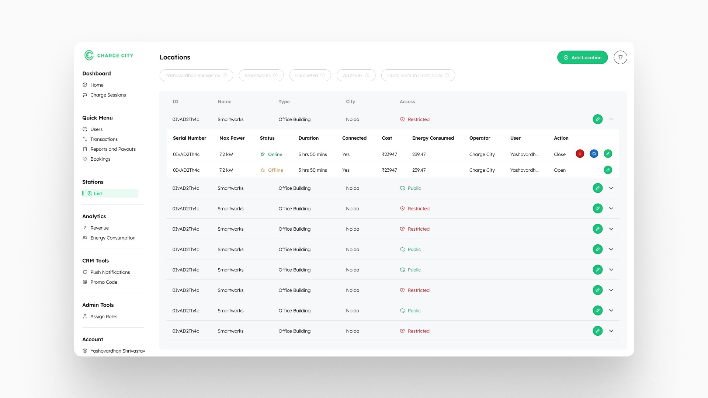708x398 pixels.
Task: Remove the Yashovardhan Shrivastav filter chip
Action: tap(225, 75)
